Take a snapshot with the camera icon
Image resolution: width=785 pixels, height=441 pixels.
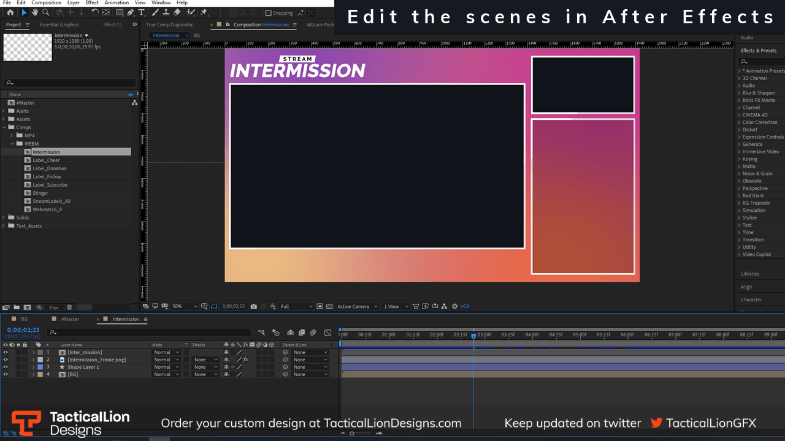(x=253, y=306)
